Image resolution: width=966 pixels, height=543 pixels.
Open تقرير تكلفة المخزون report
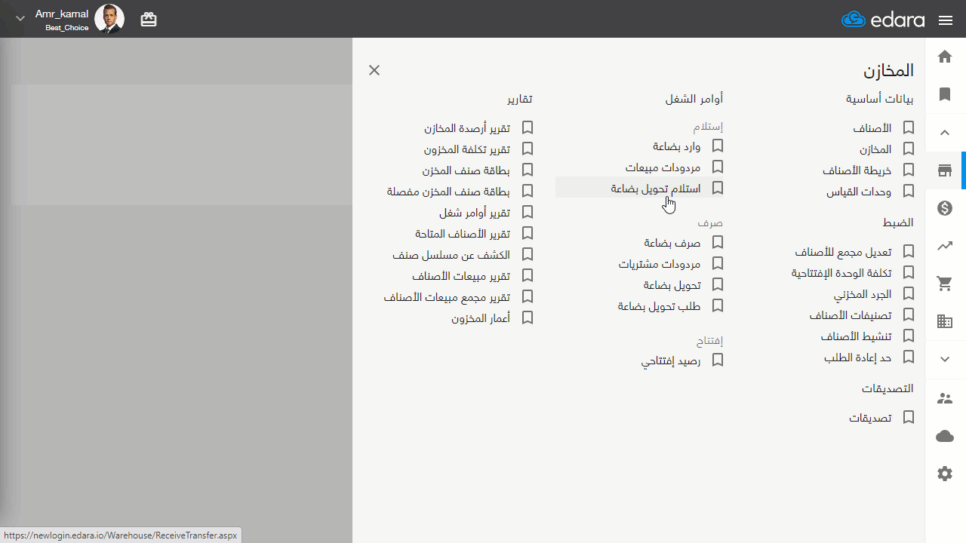click(467, 149)
